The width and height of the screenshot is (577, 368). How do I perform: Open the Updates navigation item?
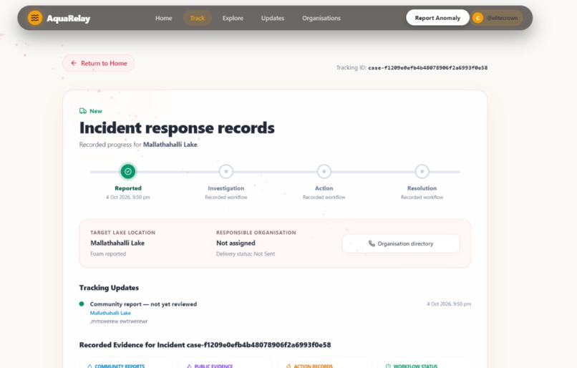pos(273,18)
